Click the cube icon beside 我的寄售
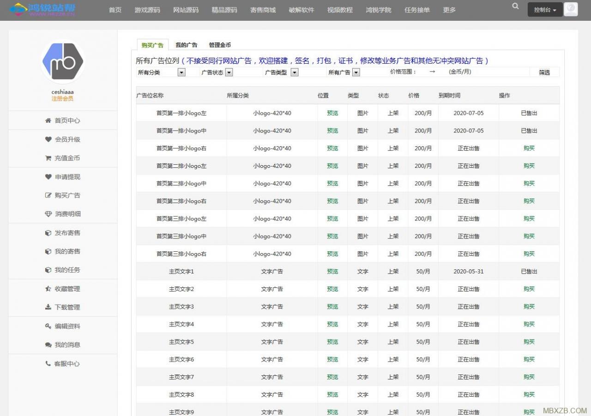Image resolution: width=591 pixels, height=416 pixels. 48,251
